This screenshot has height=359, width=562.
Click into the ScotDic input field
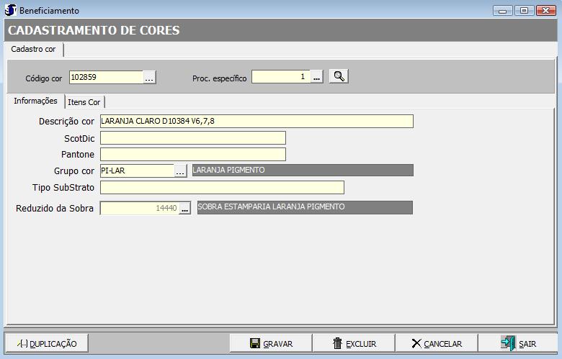click(x=192, y=137)
